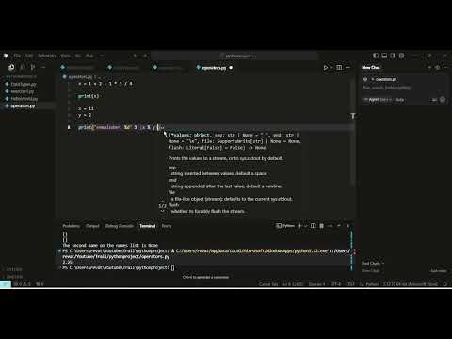Click the chat send button

pos(443,100)
